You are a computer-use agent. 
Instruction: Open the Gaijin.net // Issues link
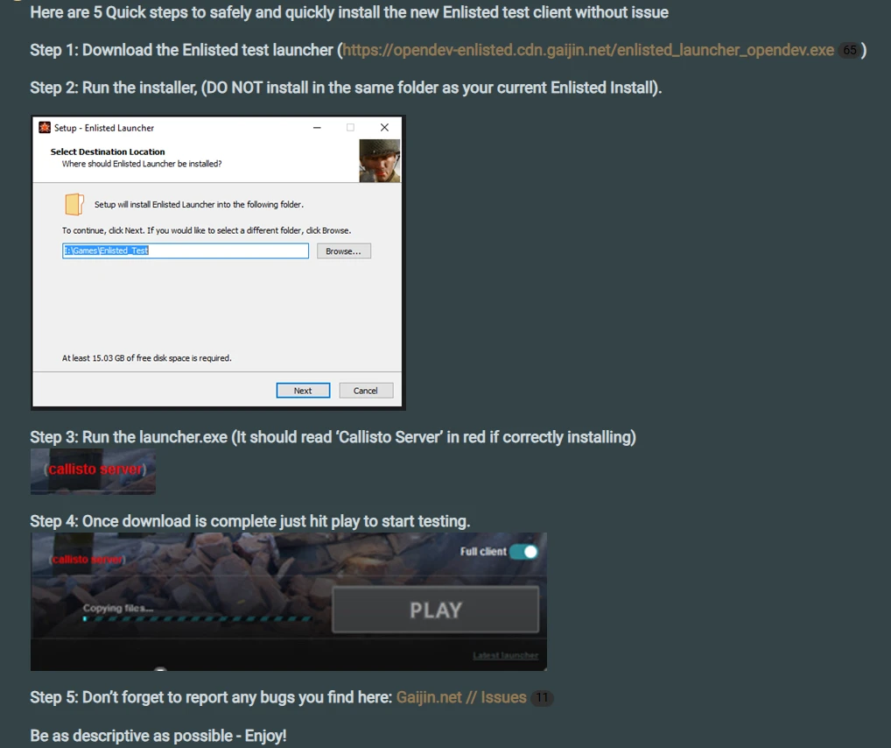pos(461,697)
